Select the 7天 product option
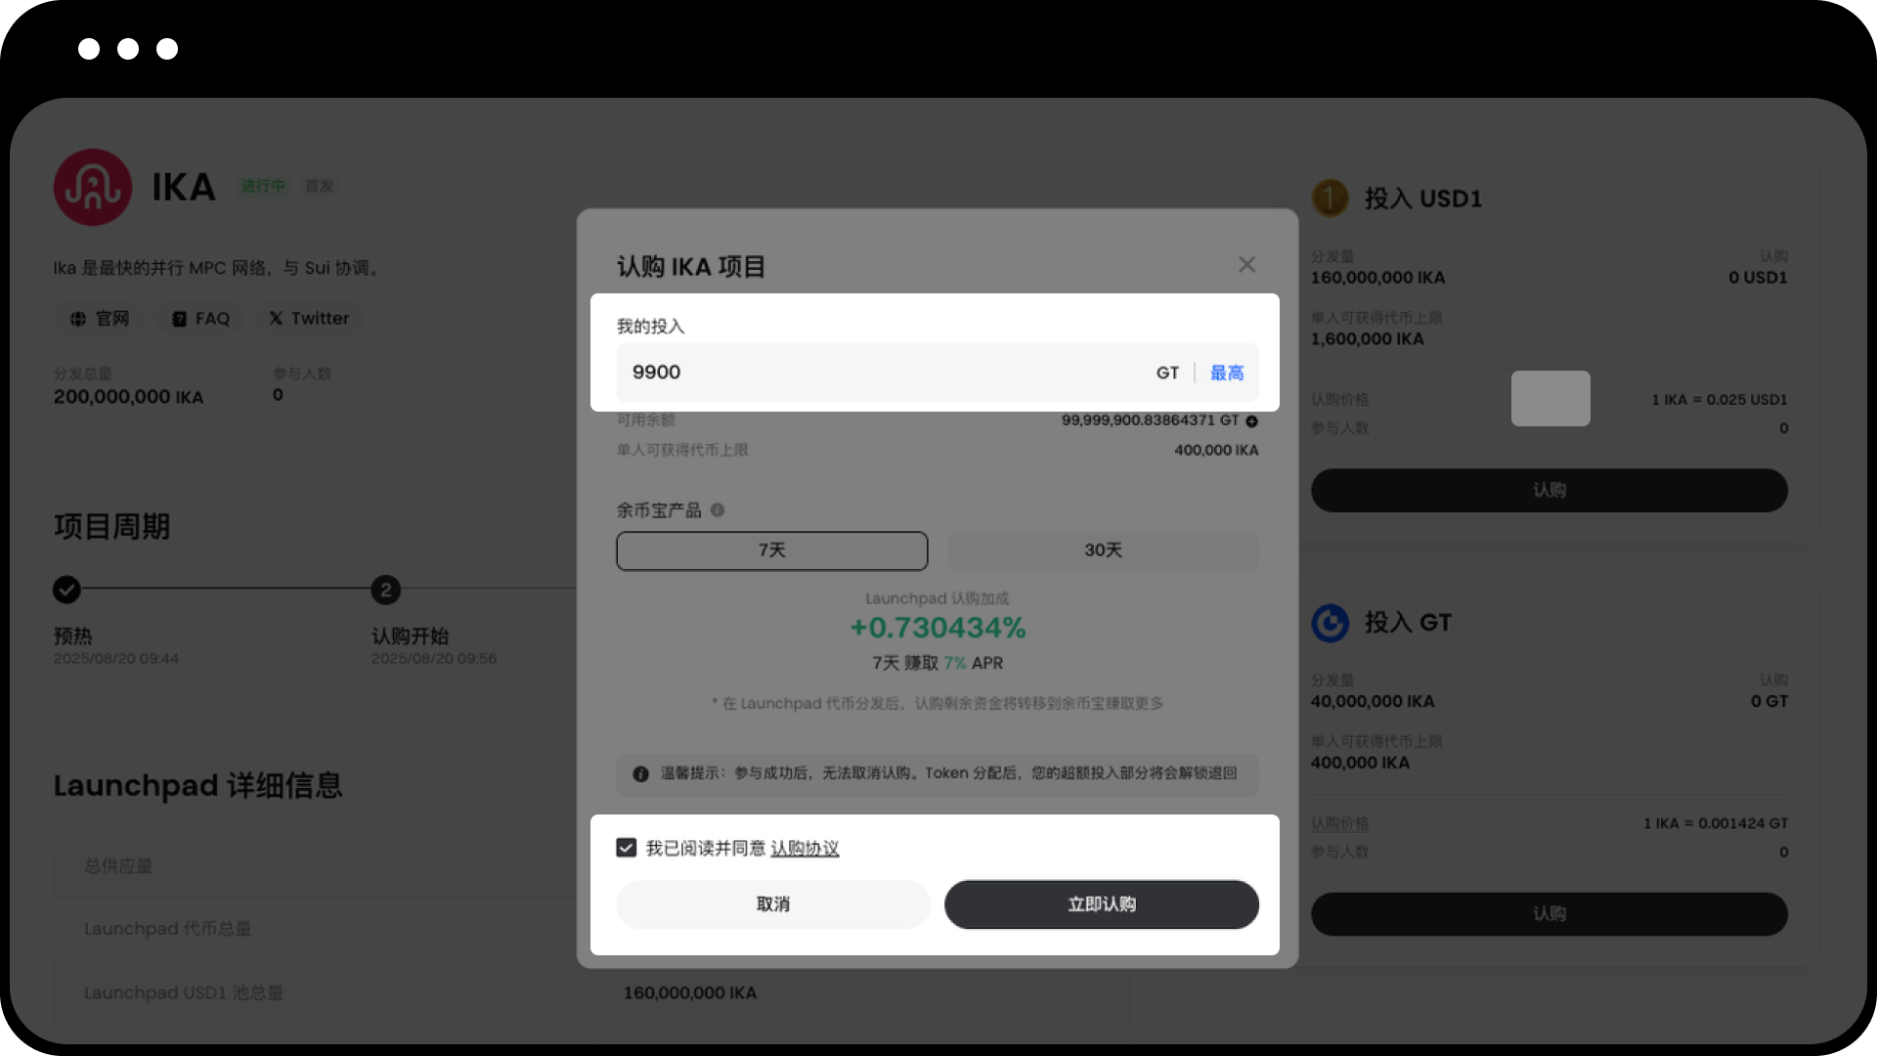This screenshot has width=1877, height=1056. point(772,550)
